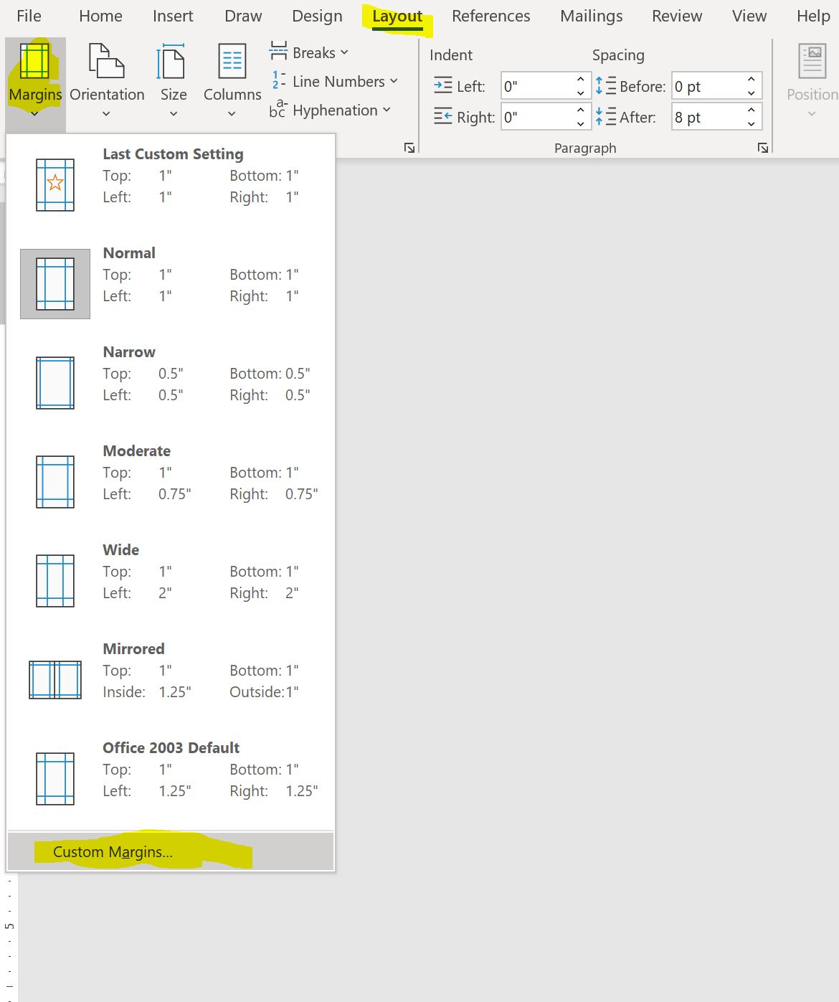839x1002 pixels.
Task: Choose Last Custom Setting margins preset
Action: 170,185
